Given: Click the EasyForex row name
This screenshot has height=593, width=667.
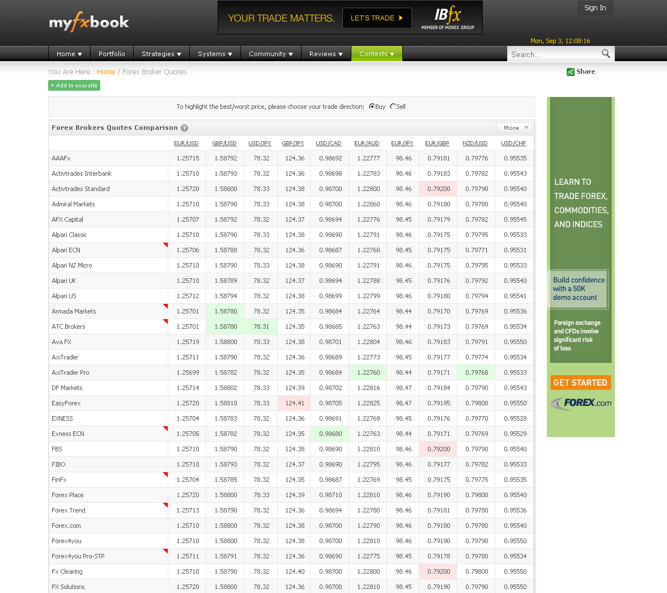Looking at the screenshot, I should point(66,403).
